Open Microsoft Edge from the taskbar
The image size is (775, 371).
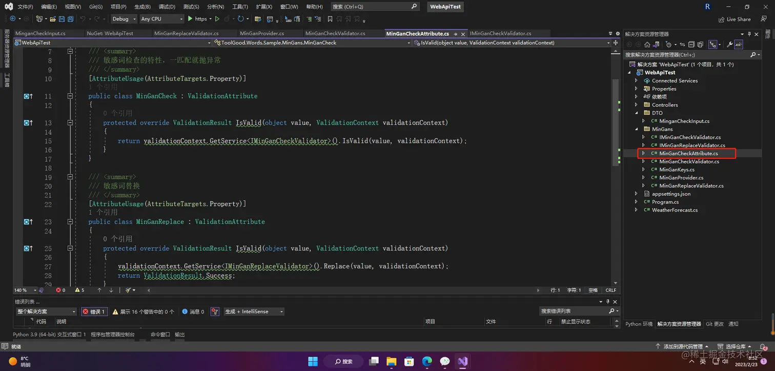(427, 361)
